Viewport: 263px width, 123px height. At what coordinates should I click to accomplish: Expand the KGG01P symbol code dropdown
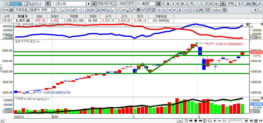(x=25, y=4)
